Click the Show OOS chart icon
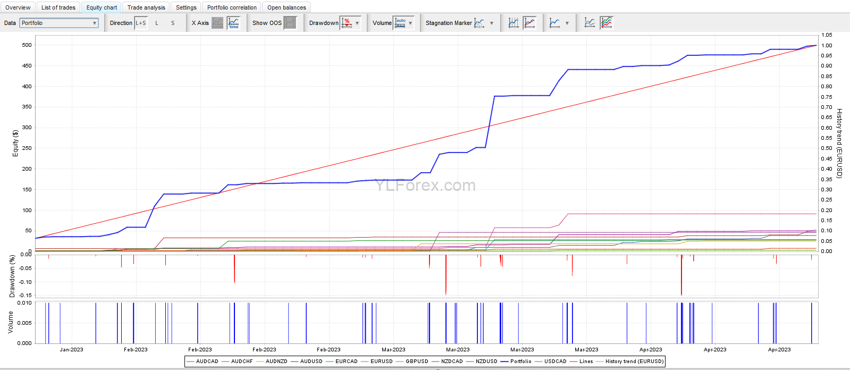Screen dimensions: 850x370 coord(290,23)
